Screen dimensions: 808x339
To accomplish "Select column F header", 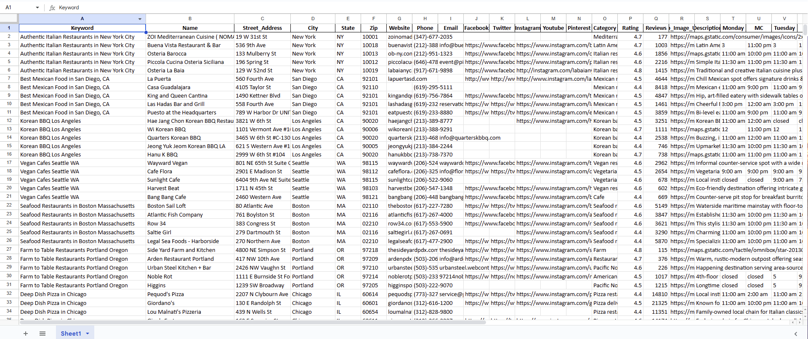I will [374, 19].
